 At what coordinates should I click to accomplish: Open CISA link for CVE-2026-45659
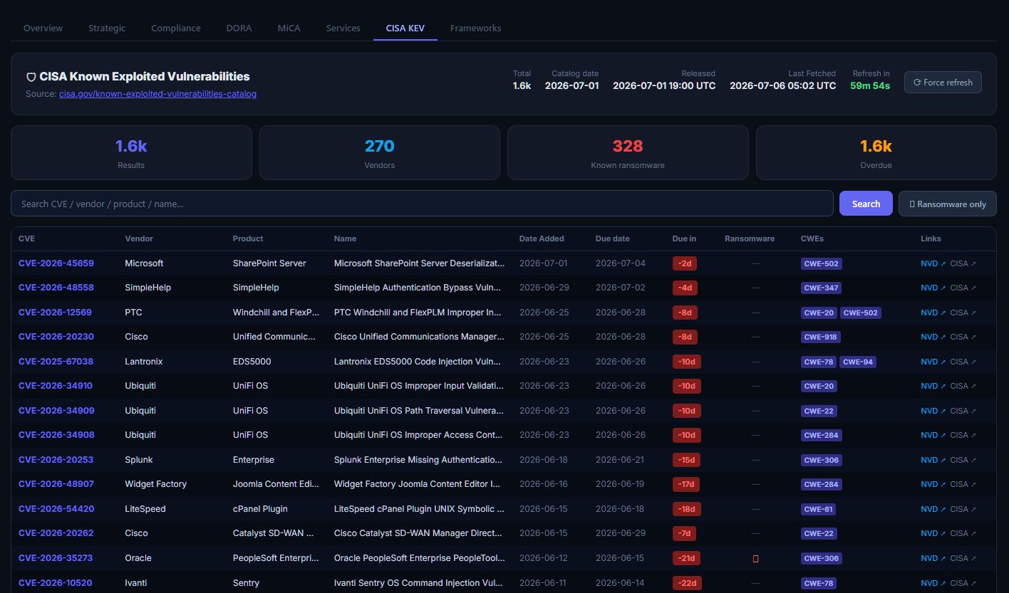point(963,263)
